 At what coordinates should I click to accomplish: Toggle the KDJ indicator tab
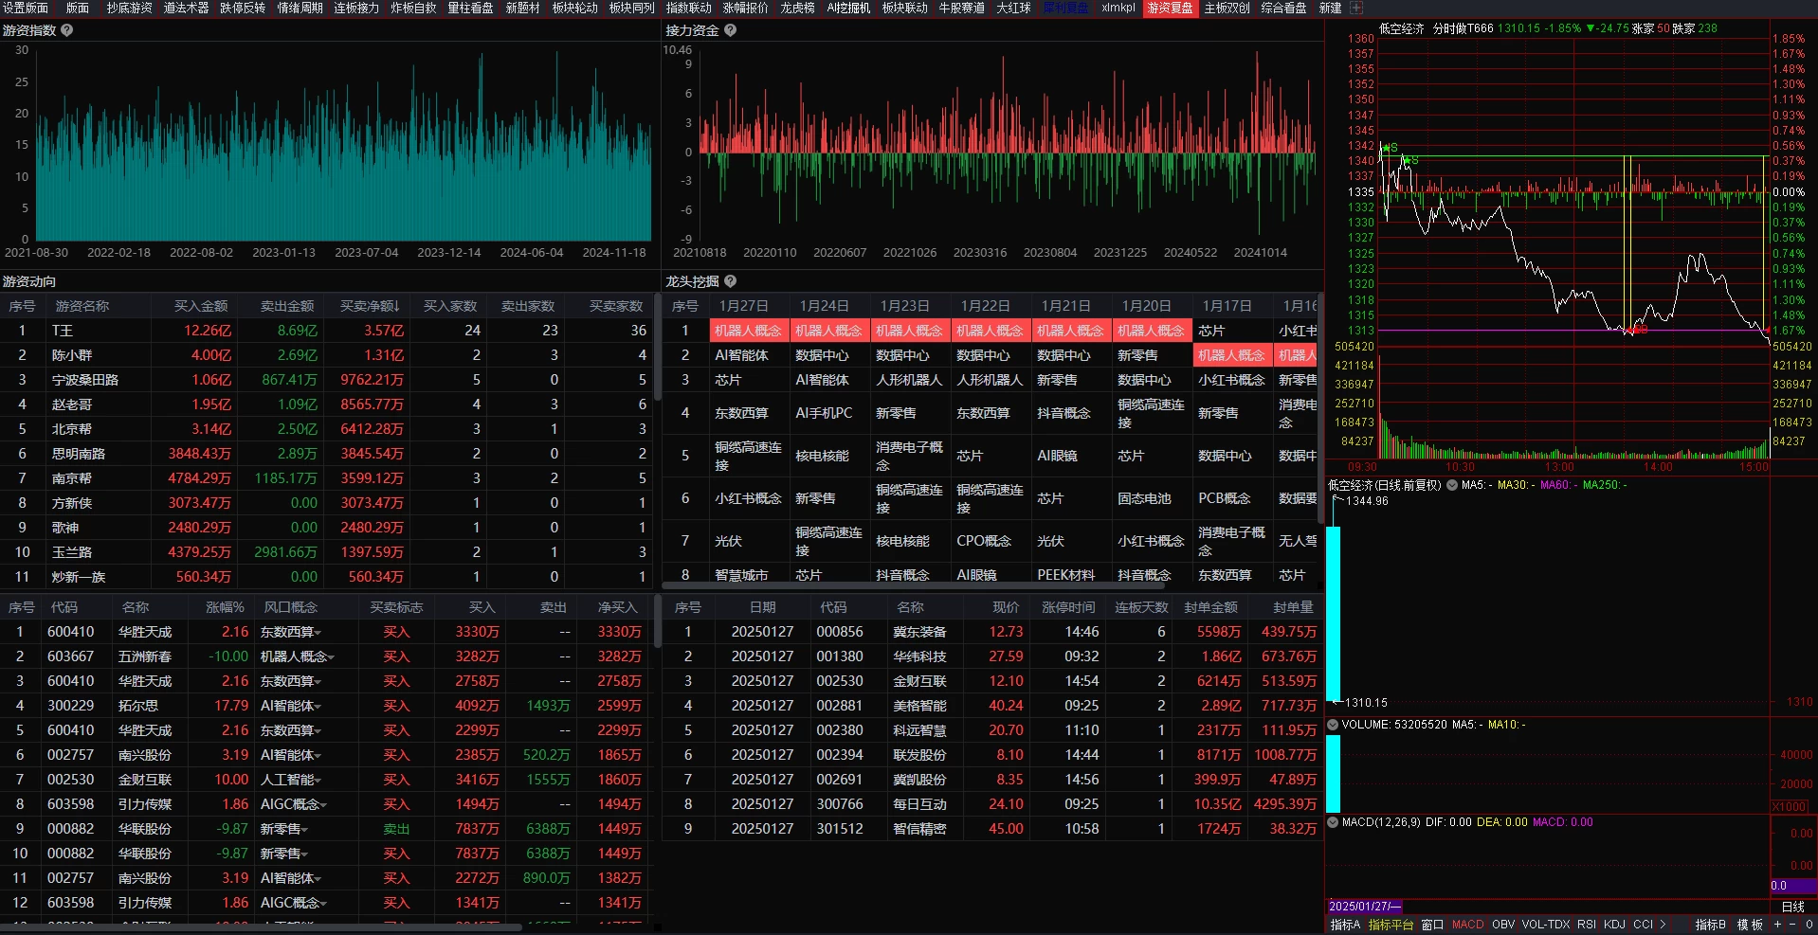click(x=1614, y=925)
